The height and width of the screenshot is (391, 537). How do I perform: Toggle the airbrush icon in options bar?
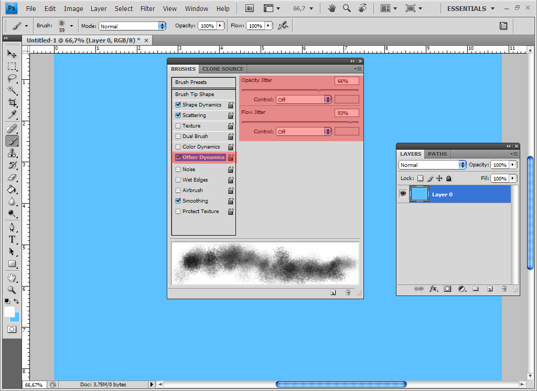click(283, 26)
